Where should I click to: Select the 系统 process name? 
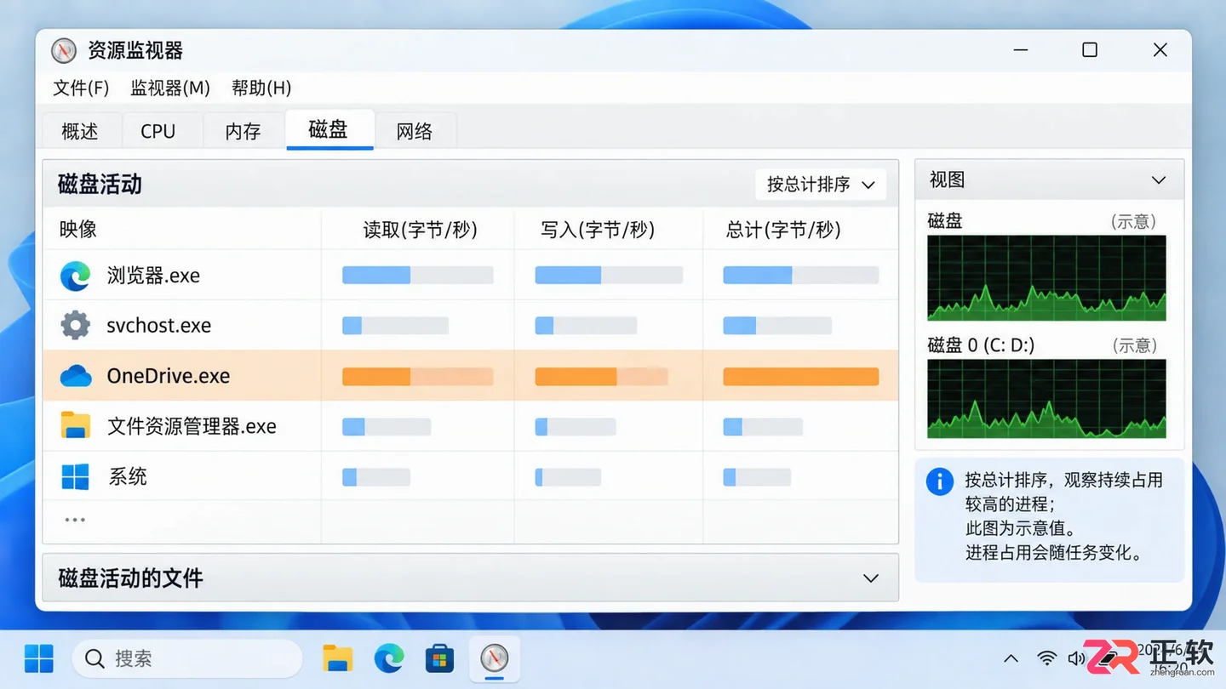(x=128, y=476)
